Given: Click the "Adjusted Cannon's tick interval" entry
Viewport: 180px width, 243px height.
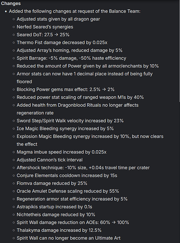Looking at the screenshot, I should pos(50,160).
